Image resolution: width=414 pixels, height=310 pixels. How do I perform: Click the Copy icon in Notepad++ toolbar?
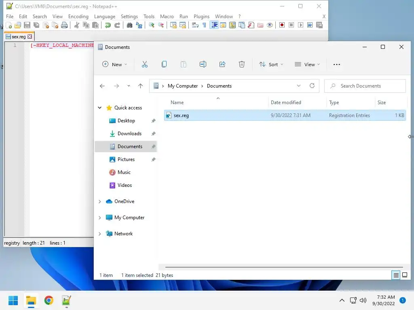click(86, 25)
